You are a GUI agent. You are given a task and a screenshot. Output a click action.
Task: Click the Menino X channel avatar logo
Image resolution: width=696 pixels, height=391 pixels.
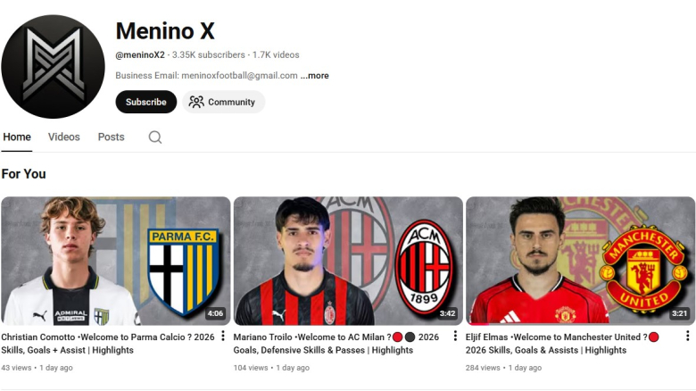point(53,67)
